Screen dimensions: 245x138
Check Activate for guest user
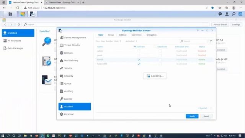139,55
